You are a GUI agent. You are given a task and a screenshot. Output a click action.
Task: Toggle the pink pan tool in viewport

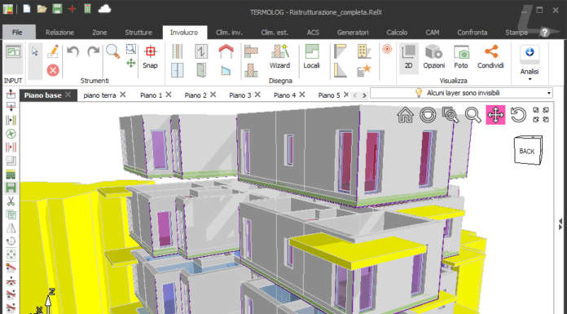(x=495, y=115)
